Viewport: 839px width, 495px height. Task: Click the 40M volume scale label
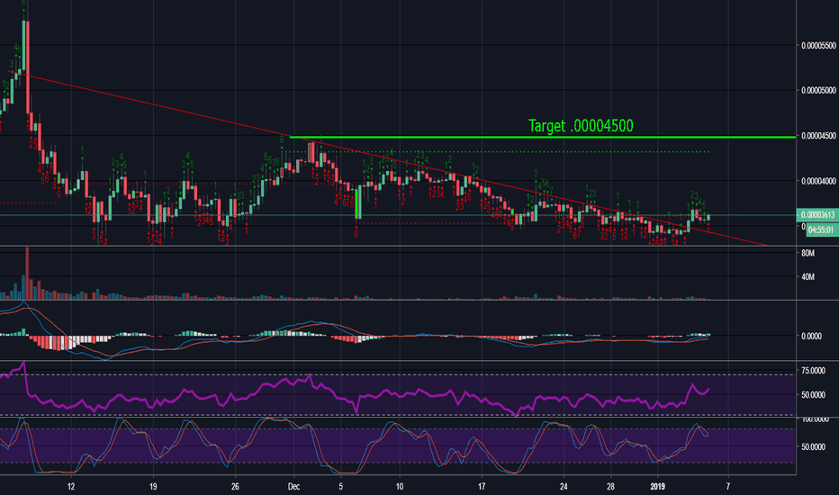(808, 277)
